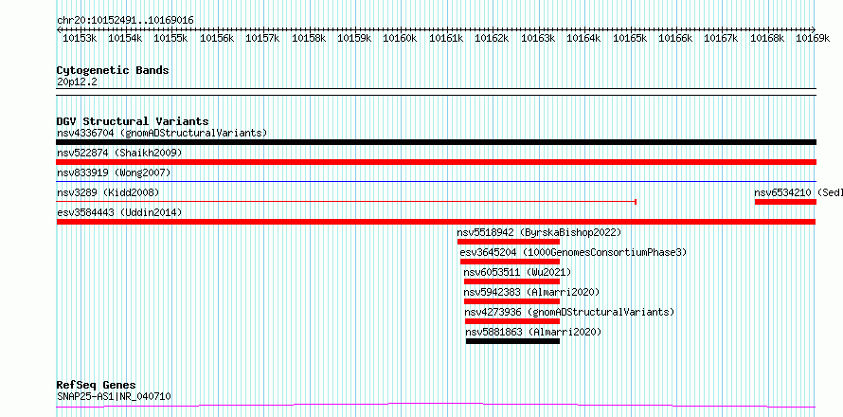
Task: Click the 10166k ruler position
Action: 676,38
